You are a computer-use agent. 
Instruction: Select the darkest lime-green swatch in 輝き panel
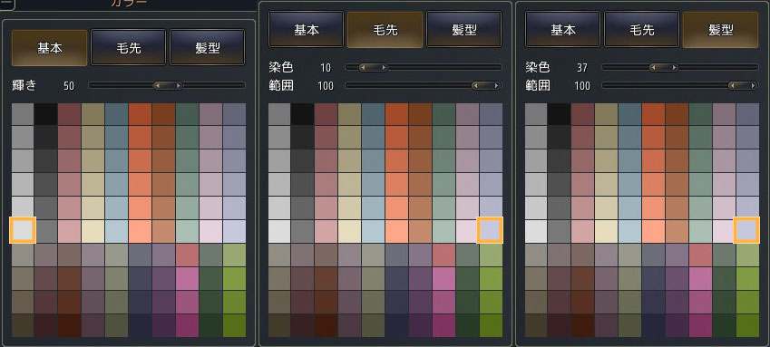click(234, 326)
